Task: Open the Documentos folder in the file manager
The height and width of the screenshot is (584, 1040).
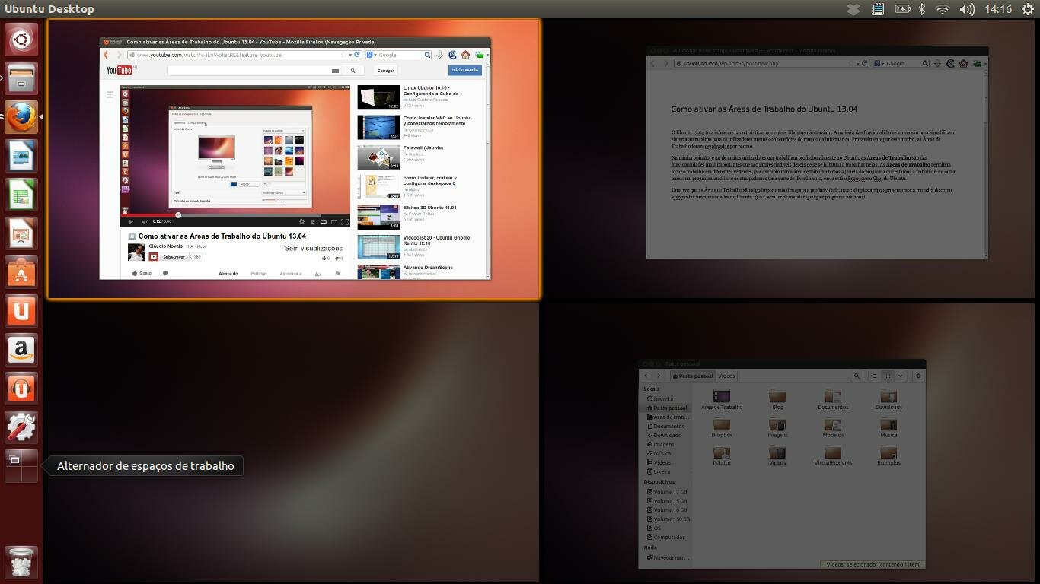Action: [833, 400]
